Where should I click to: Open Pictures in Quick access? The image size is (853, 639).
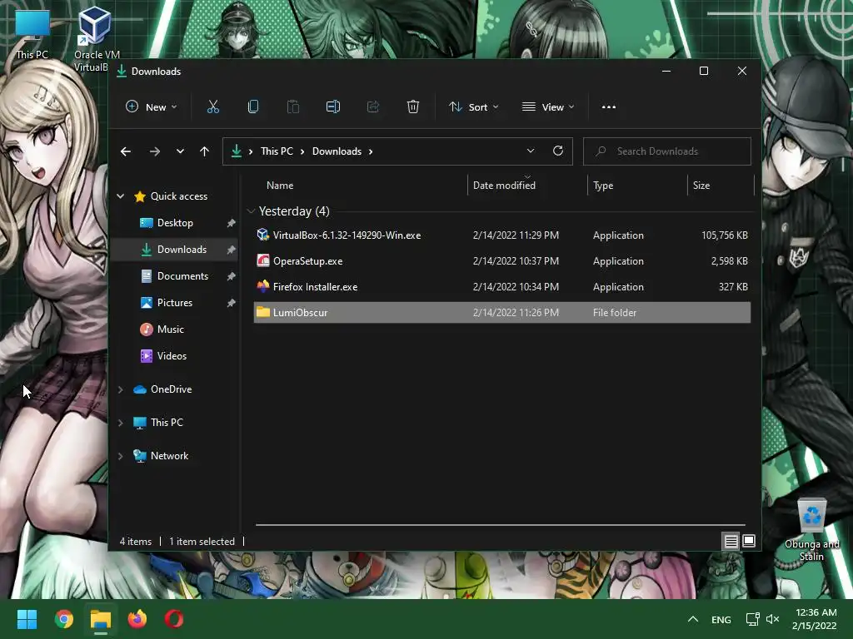click(x=175, y=303)
